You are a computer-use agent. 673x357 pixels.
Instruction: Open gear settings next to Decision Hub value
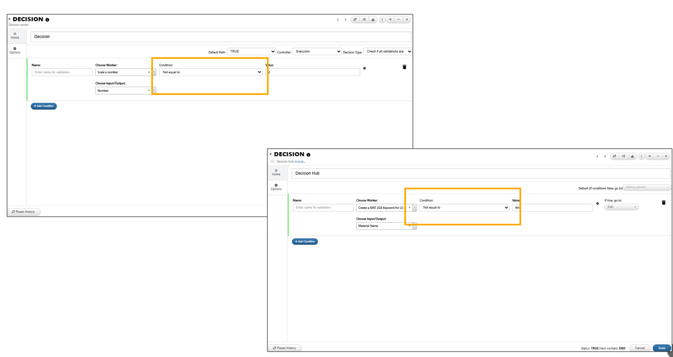coord(597,204)
